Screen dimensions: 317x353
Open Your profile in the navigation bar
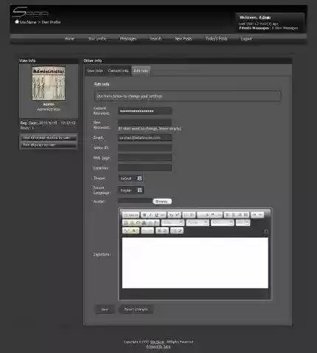point(97,38)
